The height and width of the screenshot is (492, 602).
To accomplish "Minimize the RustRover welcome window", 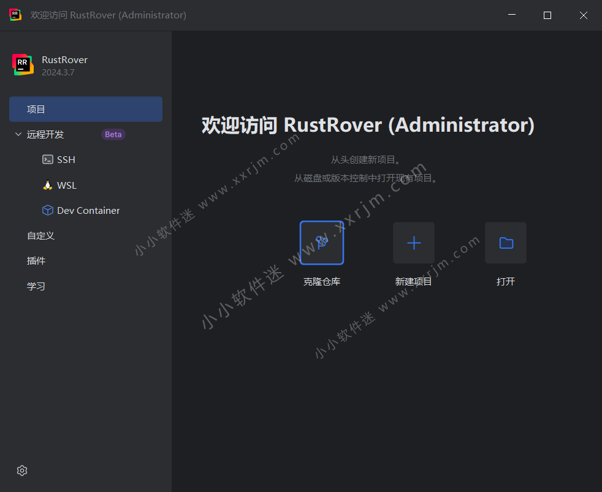I will (x=511, y=15).
